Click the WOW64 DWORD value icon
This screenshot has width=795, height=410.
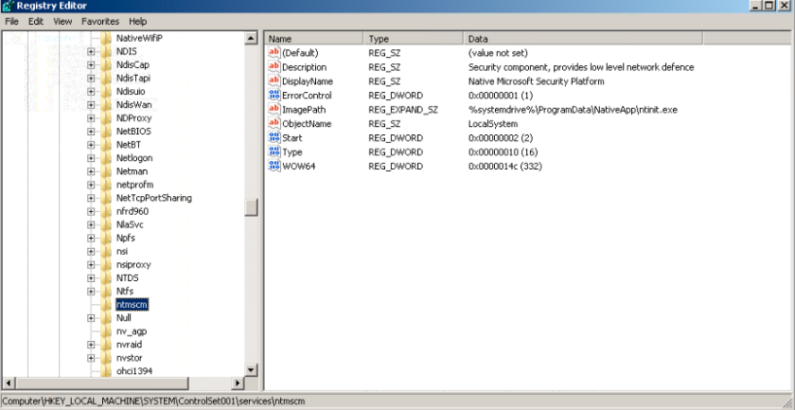[x=274, y=166]
